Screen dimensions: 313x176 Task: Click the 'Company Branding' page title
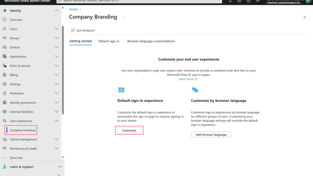click(x=93, y=17)
